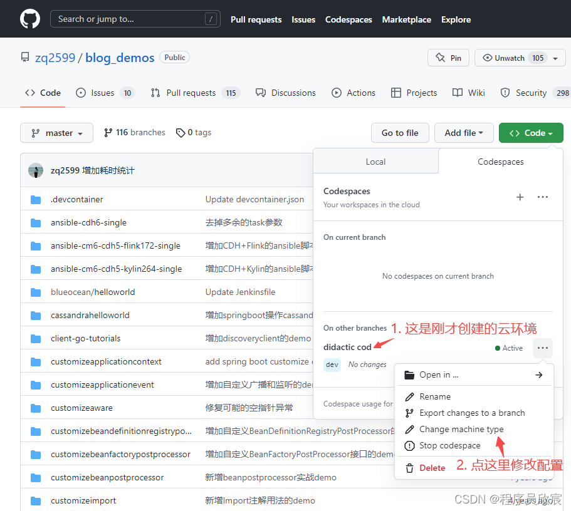Go to Codespaces in top navigation

click(x=348, y=19)
